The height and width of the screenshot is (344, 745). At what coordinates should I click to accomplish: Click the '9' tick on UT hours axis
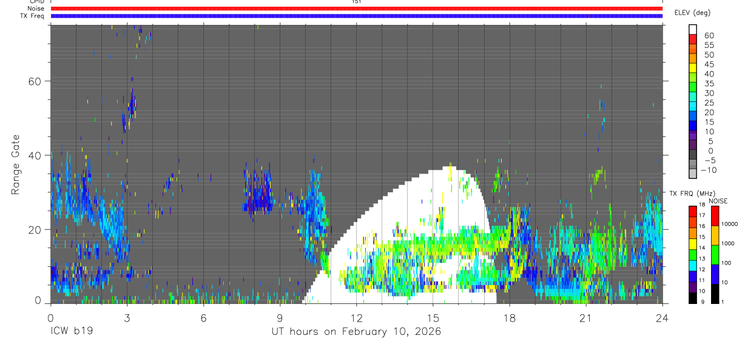point(280,317)
